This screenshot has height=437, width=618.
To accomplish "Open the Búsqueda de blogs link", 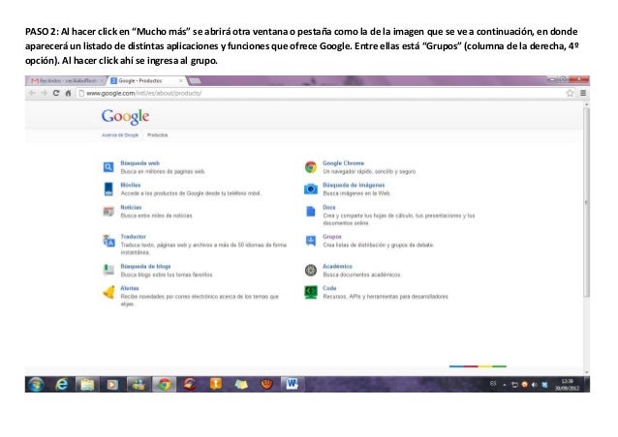I will pyautogui.click(x=145, y=266).
